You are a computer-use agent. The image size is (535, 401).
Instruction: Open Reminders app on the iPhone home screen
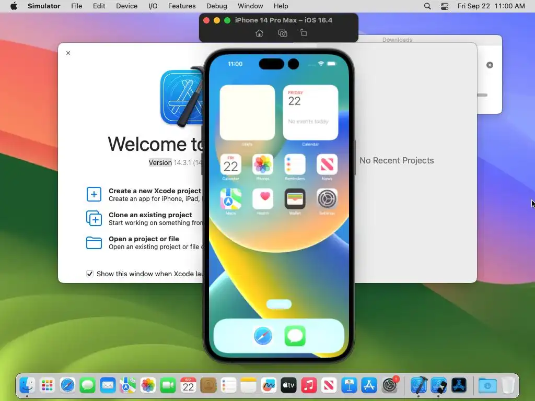[295, 164]
